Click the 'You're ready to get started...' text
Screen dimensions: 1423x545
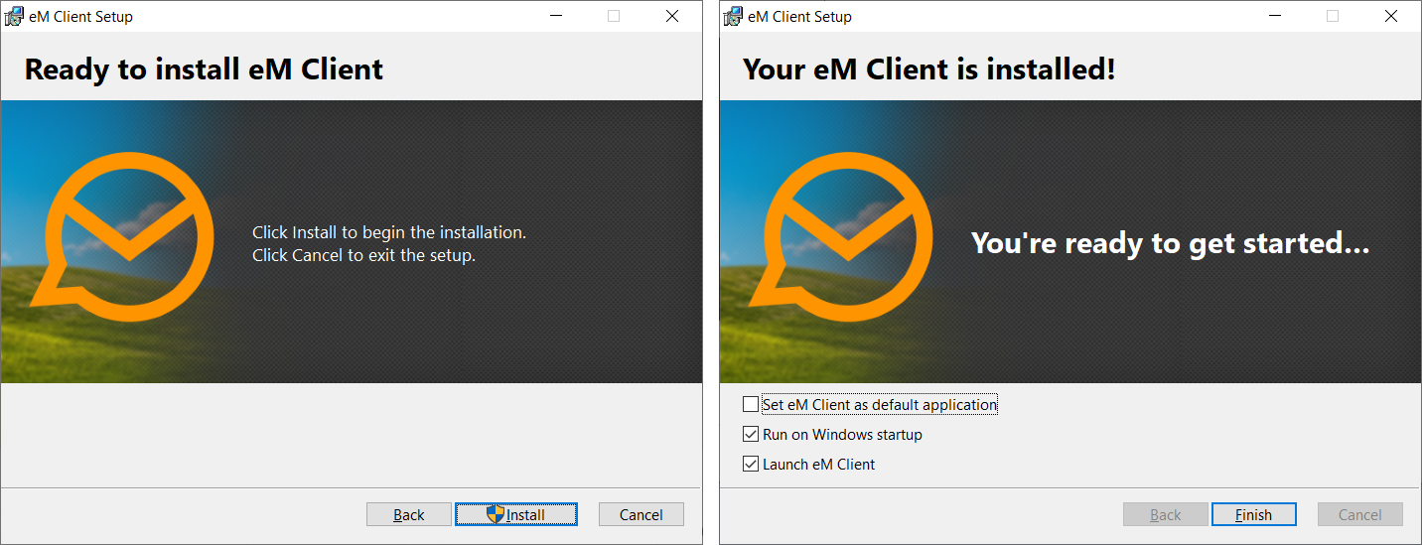[1171, 243]
